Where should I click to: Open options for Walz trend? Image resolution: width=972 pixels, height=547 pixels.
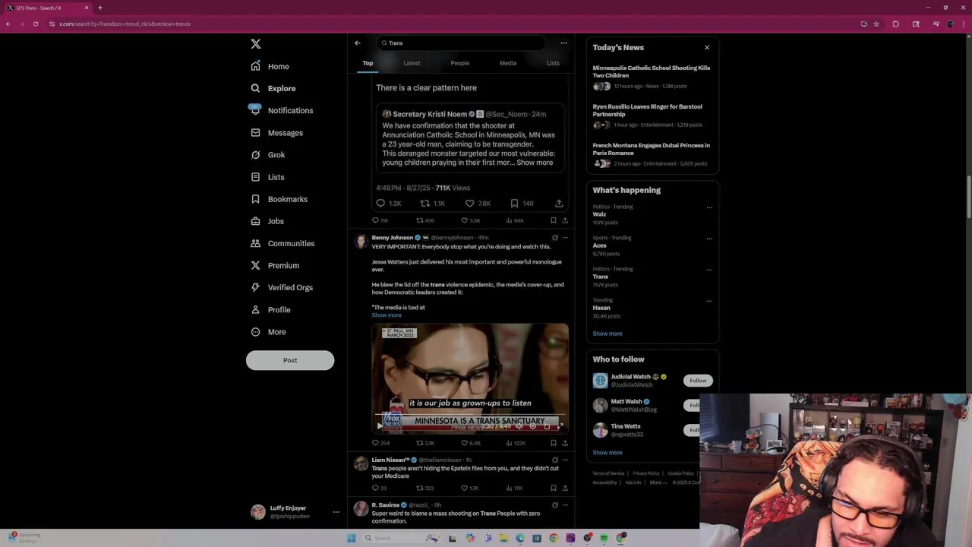709,207
